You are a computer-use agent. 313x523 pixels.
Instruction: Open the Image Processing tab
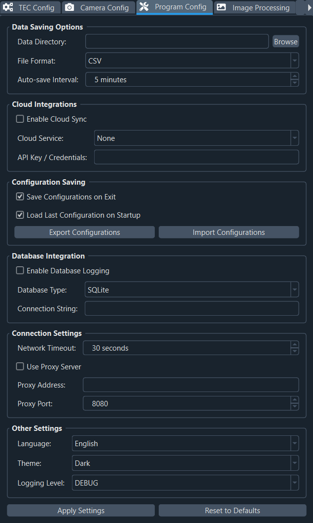tap(255, 7)
